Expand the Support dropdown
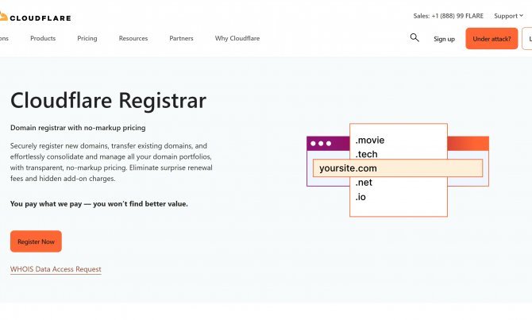 509,16
